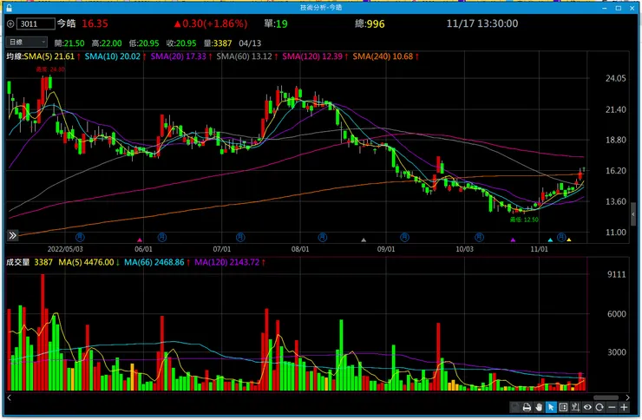
Task: Click the total volume 總:996
Action: 370,23
